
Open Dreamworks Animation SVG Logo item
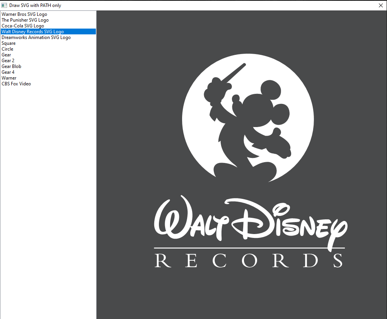[48, 37]
